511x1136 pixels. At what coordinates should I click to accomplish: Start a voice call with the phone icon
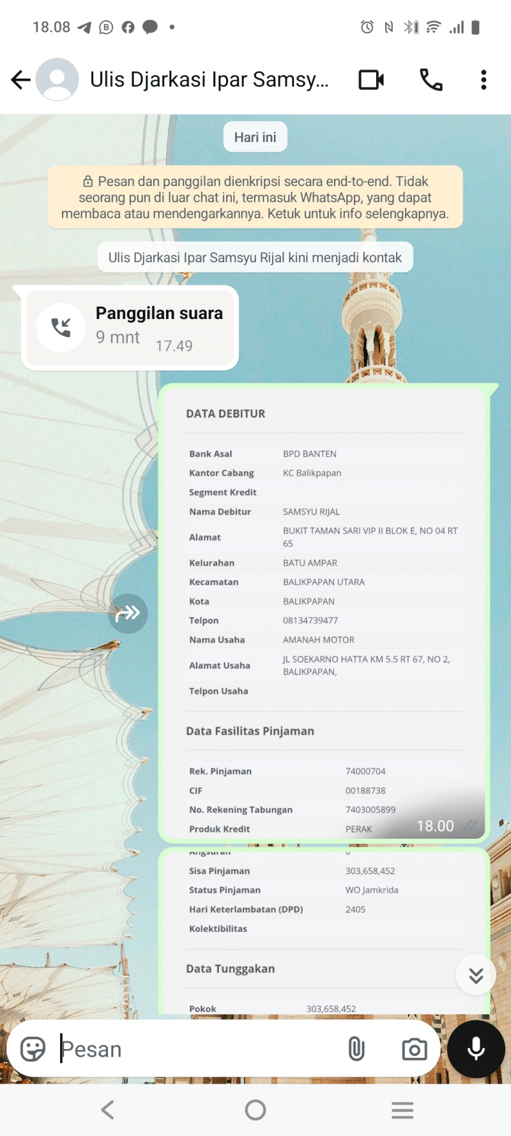coord(431,80)
